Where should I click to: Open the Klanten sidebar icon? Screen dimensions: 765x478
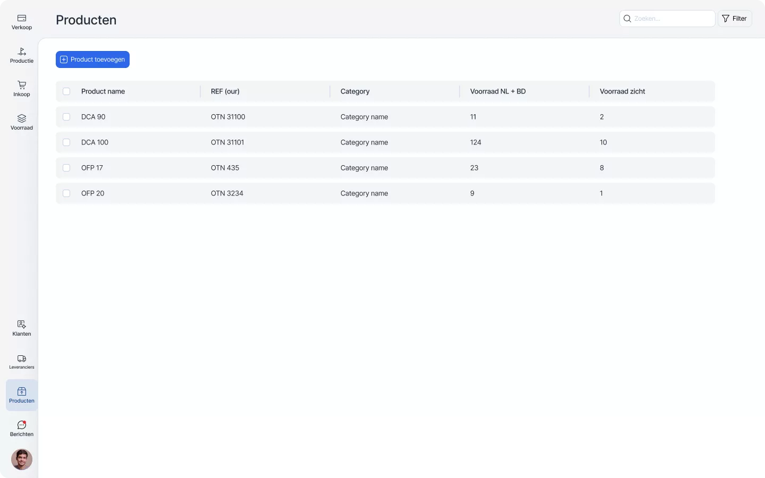click(x=22, y=325)
